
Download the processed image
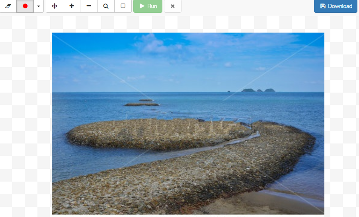pos(336,6)
